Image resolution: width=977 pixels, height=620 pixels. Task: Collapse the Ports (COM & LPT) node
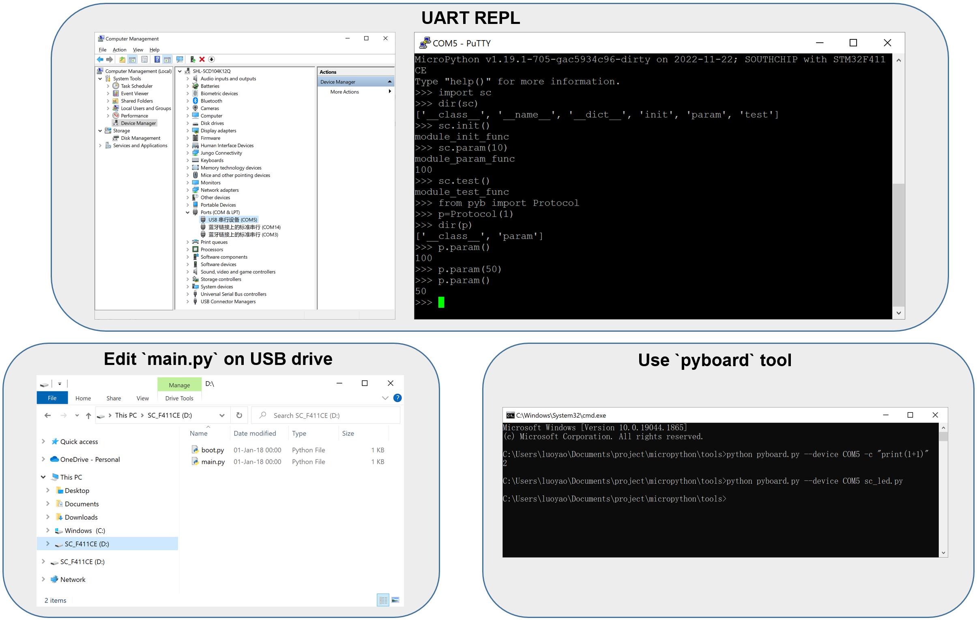click(188, 212)
